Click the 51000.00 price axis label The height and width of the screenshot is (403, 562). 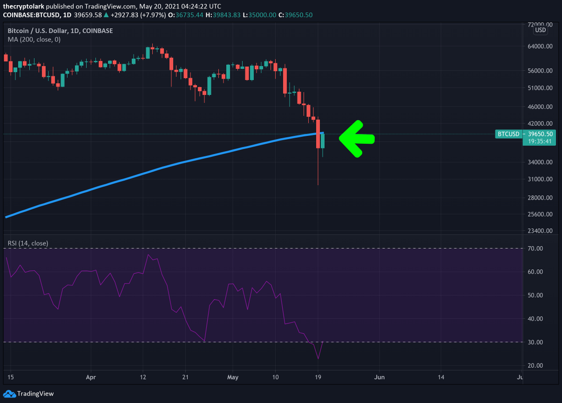pyautogui.click(x=540, y=88)
